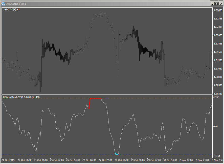Click the minimize window button
This screenshot has height=164, width=224.
pyautogui.click(x=212, y=4)
